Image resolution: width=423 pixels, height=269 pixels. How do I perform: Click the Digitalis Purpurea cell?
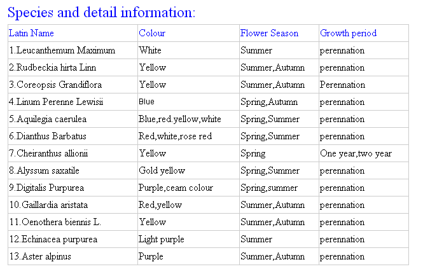(46, 188)
